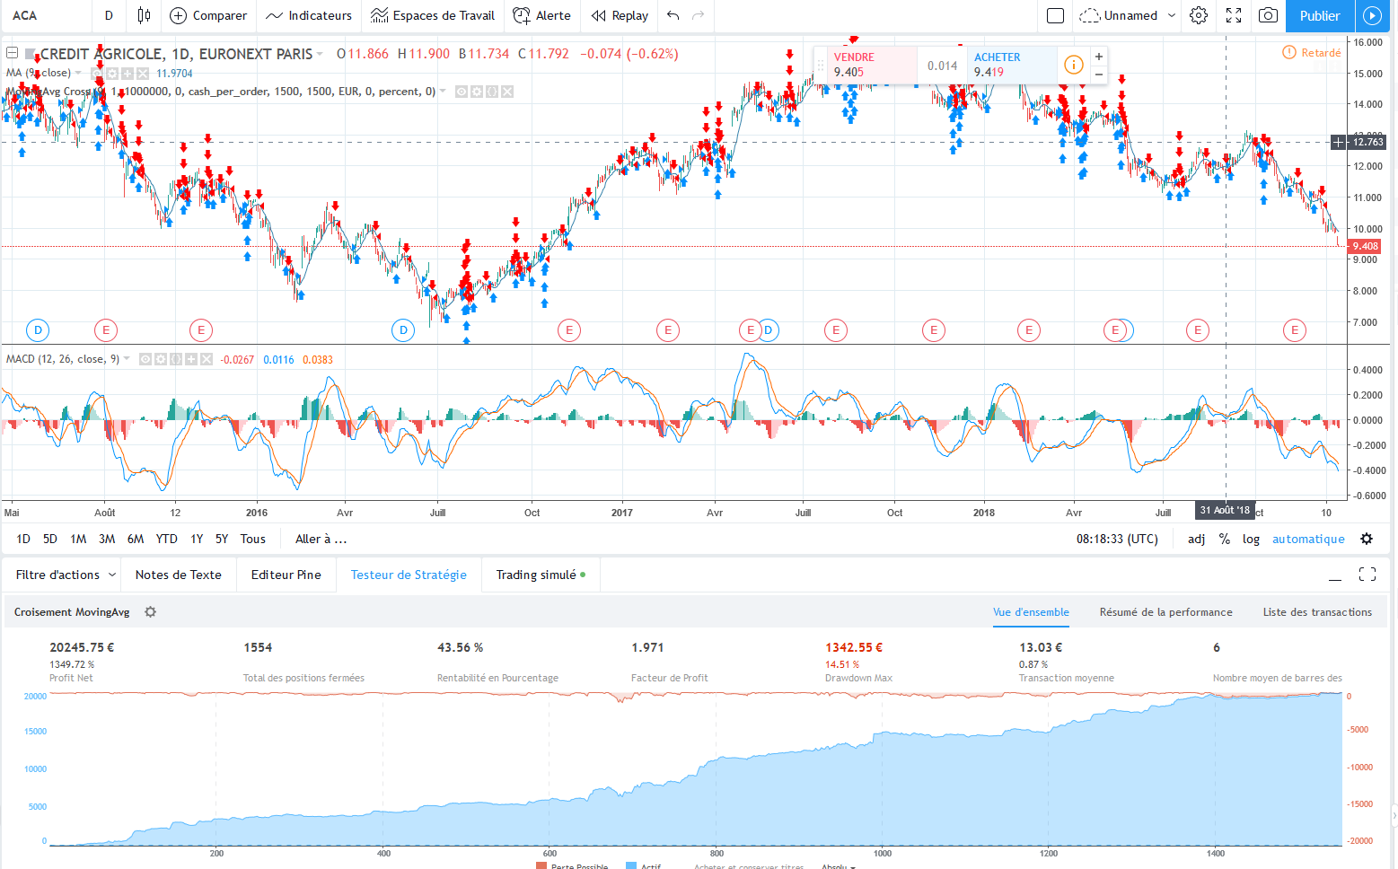Remove the MA indicator from chart
This screenshot has height=869, width=1398.
[x=143, y=74]
